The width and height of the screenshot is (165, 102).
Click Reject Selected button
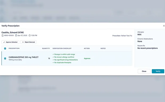tap(29, 42)
